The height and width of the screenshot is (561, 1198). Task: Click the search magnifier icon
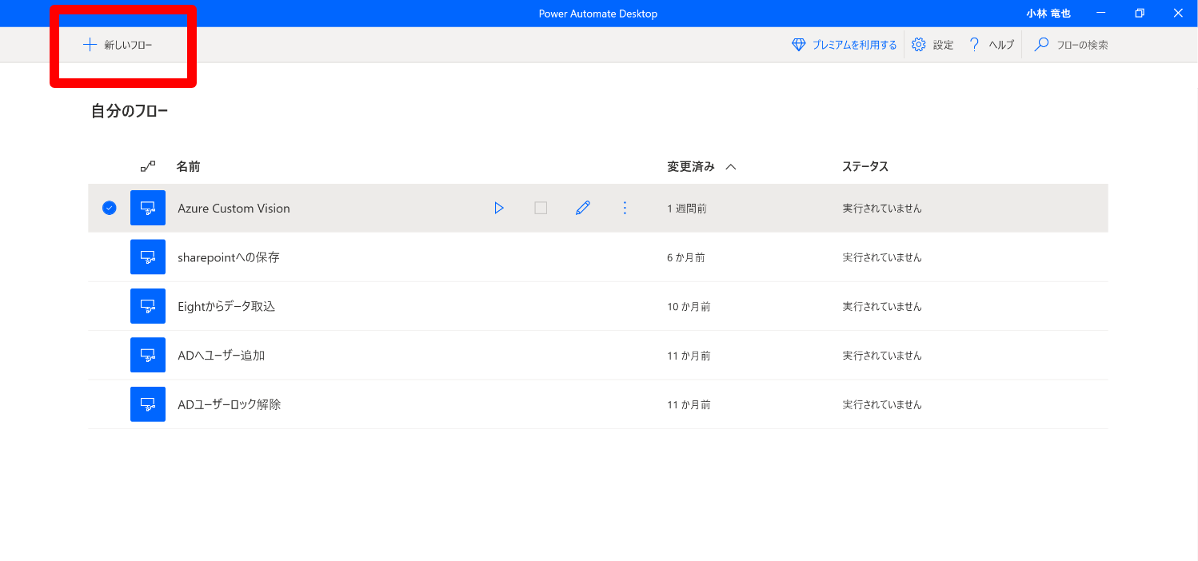click(1041, 45)
